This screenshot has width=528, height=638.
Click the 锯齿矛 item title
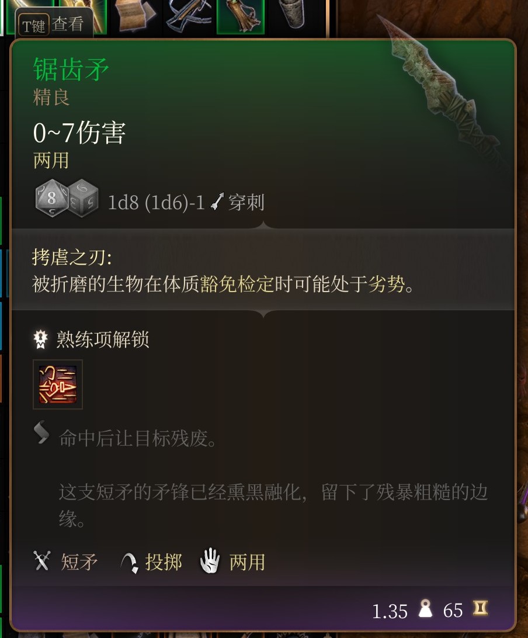tap(71, 69)
